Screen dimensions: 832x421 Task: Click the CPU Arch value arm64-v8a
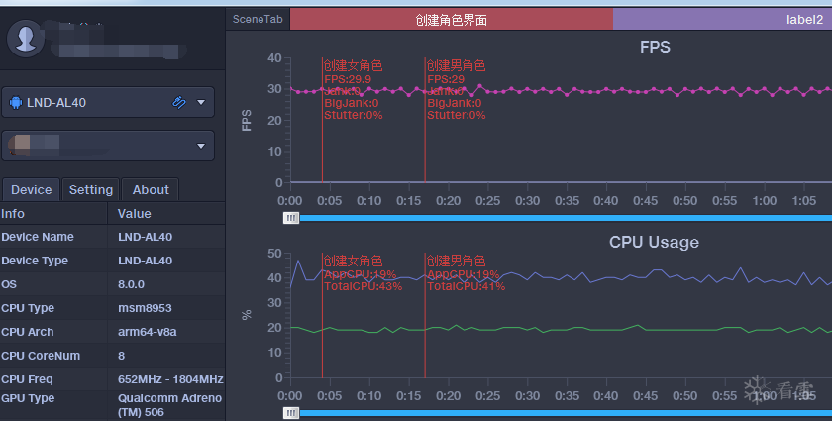[x=147, y=332]
